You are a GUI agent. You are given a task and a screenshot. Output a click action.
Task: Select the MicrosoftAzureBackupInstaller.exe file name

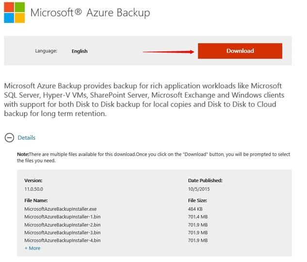pos(60,209)
